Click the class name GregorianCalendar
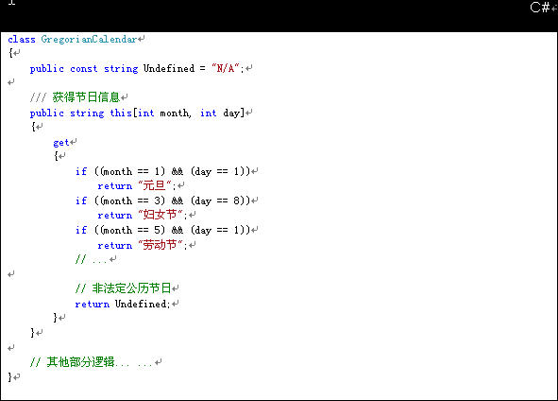558x401 pixels. pyautogui.click(x=89, y=39)
